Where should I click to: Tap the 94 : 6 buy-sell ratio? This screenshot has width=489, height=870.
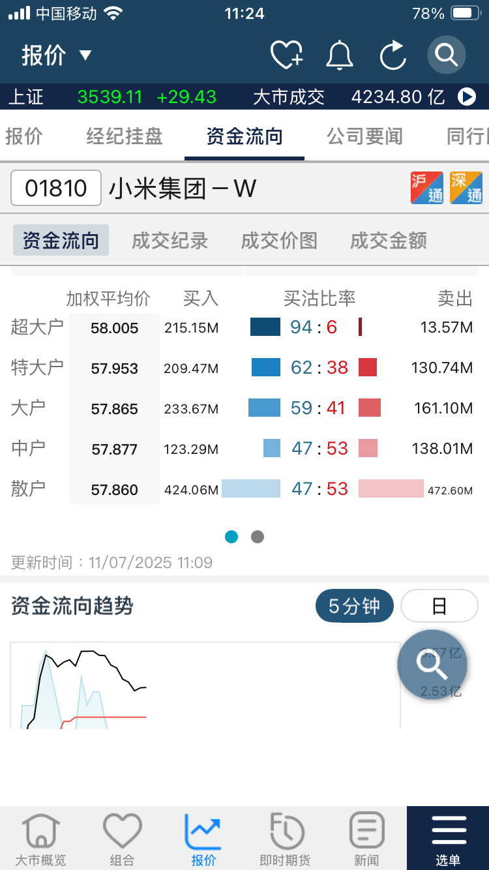point(314,327)
